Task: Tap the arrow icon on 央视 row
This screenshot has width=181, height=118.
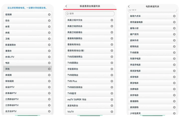Action: pyautogui.click(x=49, y=32)
